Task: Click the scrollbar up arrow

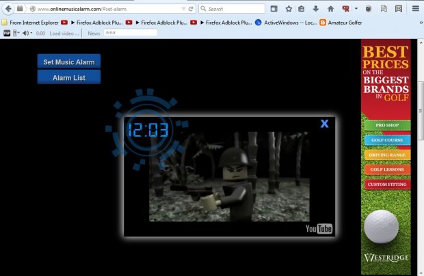Action: tap(421, 42)
